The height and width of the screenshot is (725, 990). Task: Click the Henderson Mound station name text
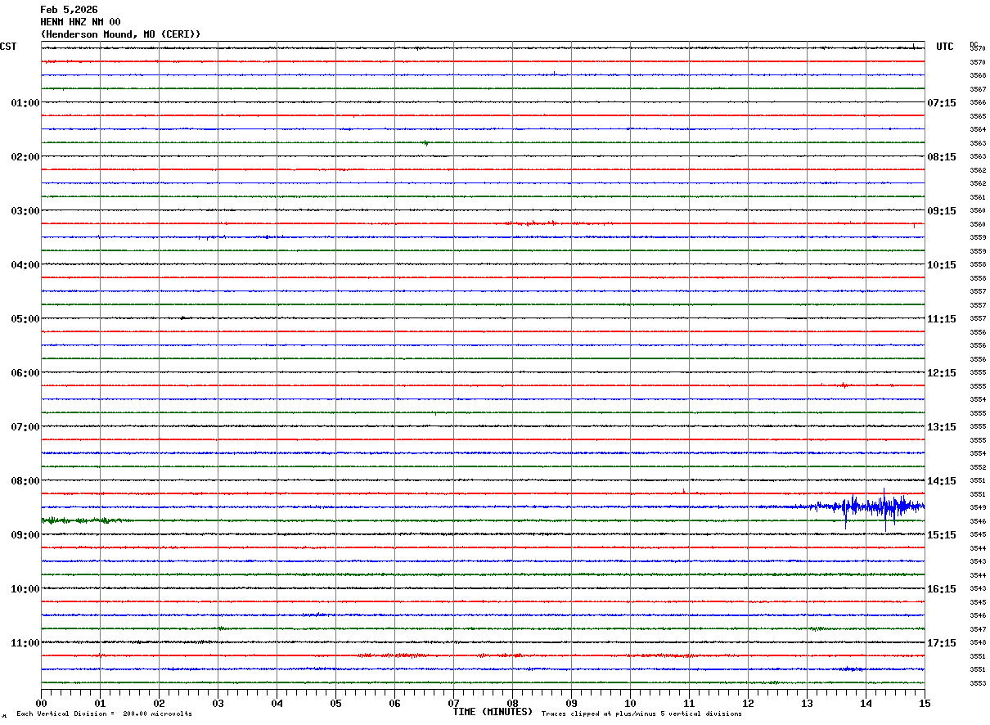pyautogui.click(x=120, y=34)
